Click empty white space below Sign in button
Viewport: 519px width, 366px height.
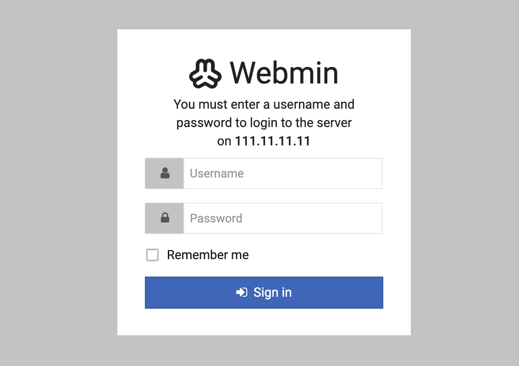tap(264, 322)
